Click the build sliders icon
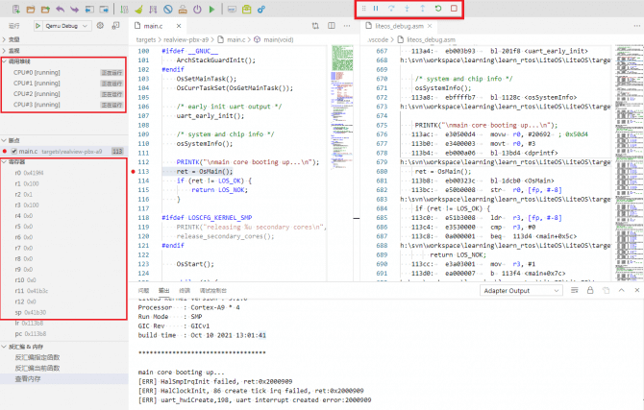644x410 pixels. (124, 9)
